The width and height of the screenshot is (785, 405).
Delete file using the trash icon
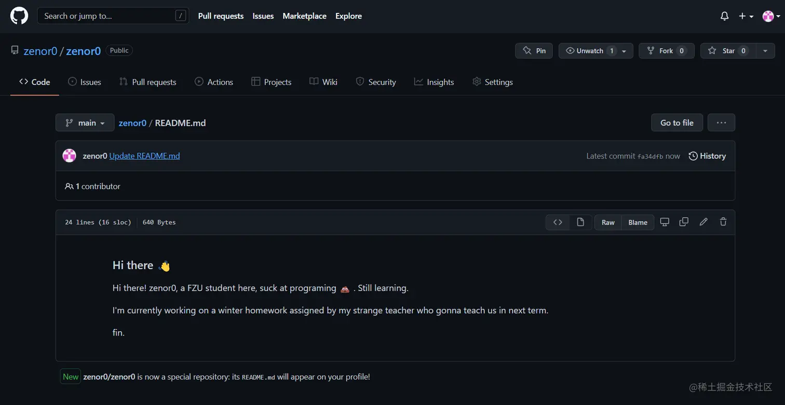pos(723,222)
